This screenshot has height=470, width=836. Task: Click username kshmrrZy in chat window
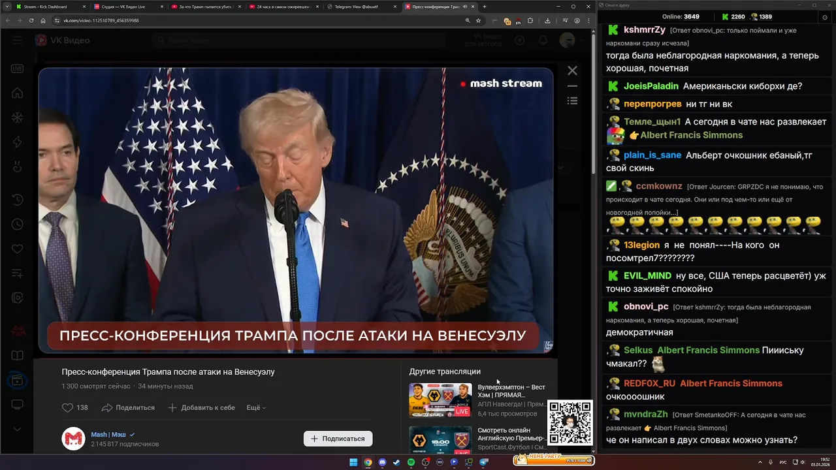tap(644, 30)
